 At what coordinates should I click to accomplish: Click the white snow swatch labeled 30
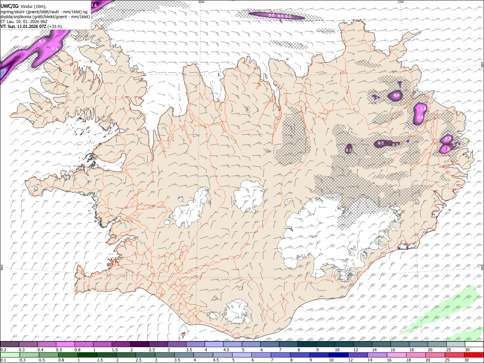click(x=474, y=344)
